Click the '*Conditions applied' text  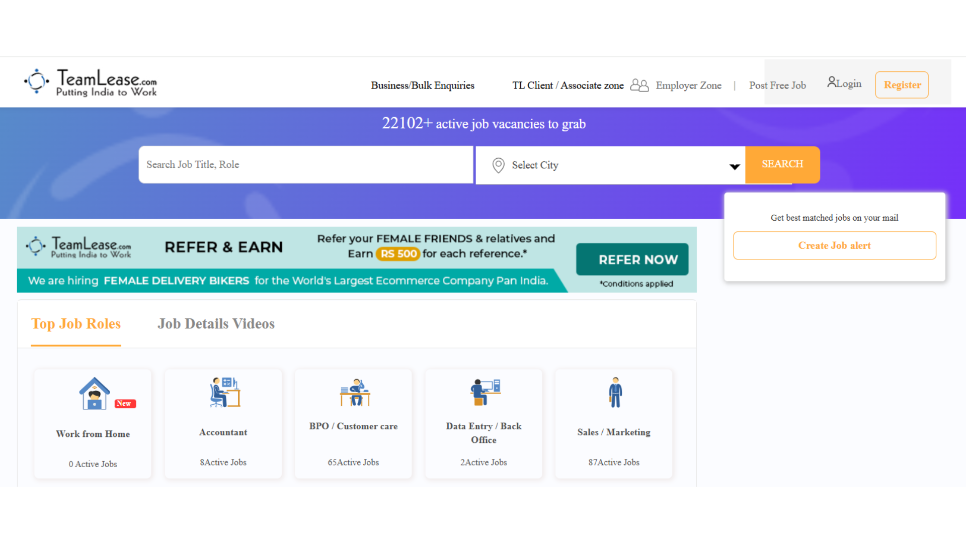point(636,284)
